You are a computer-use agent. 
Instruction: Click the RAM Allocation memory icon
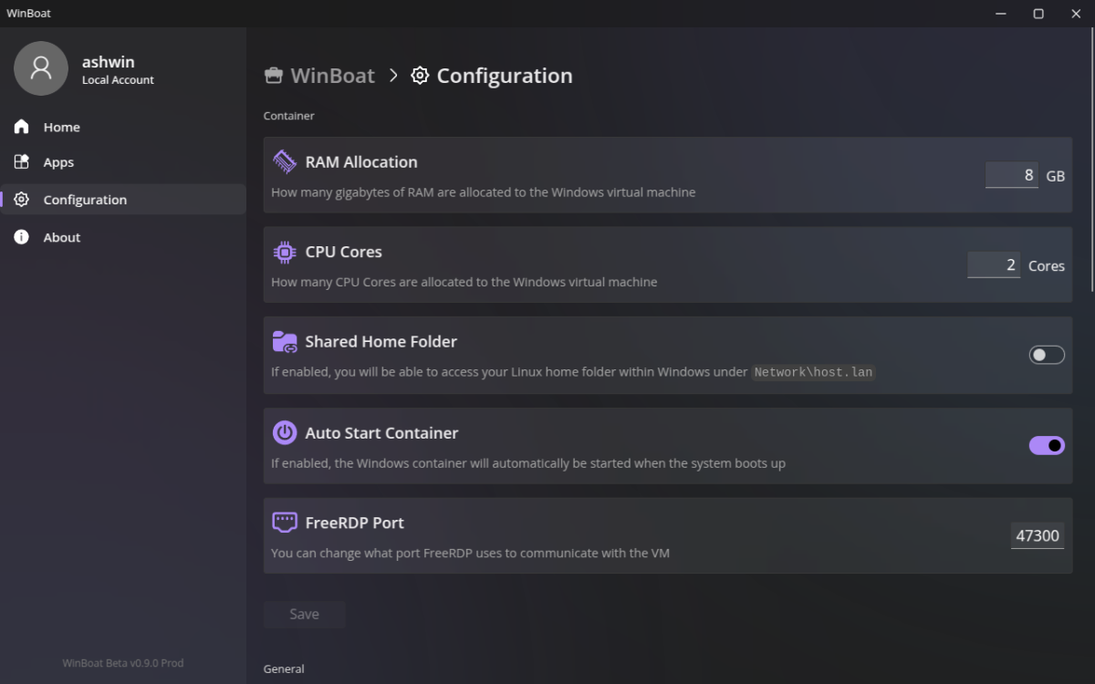tap(285, 161)
